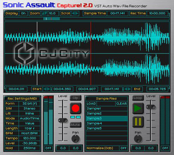
Task: Click Tempo value 120.000
Action: coord(30,138)
